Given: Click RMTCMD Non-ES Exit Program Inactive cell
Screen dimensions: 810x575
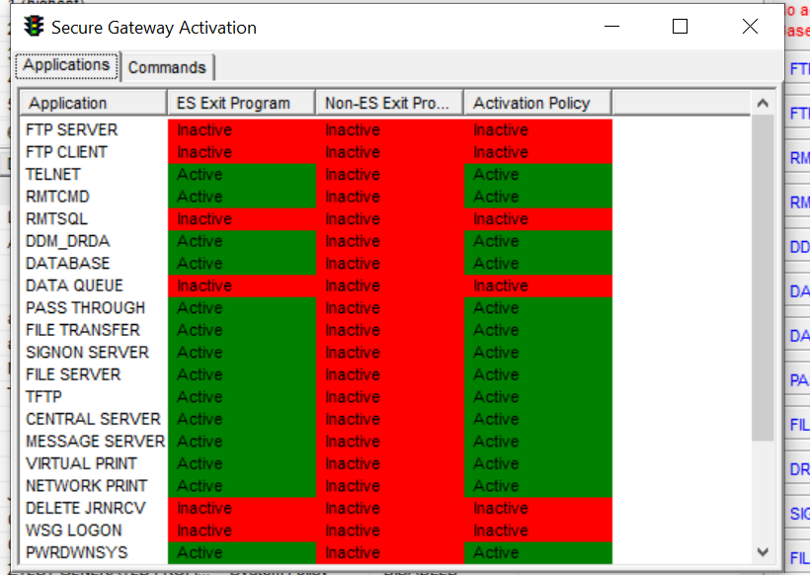Looking at the screenshot, I should click(390, 197).
